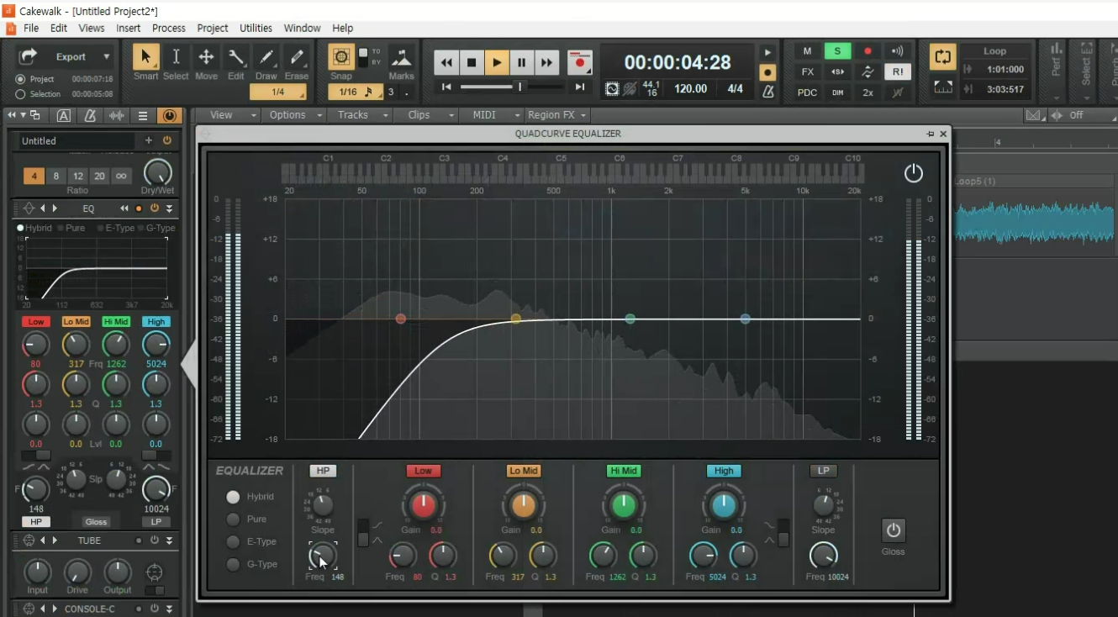The width and height of the screenshot is (1118, 617).
Task: Select the Smart tool
Action: (x=145, y=57)
